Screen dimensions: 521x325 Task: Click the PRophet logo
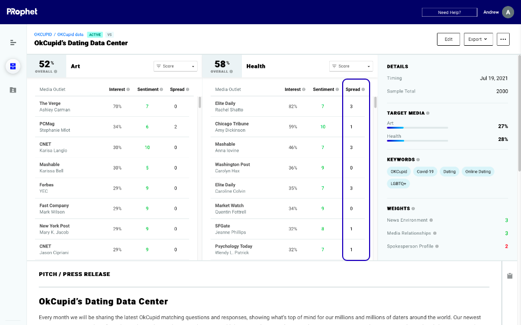[22, 12]
